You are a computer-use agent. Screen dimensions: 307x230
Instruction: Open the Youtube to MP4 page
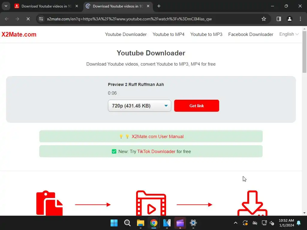pos(168,34)
